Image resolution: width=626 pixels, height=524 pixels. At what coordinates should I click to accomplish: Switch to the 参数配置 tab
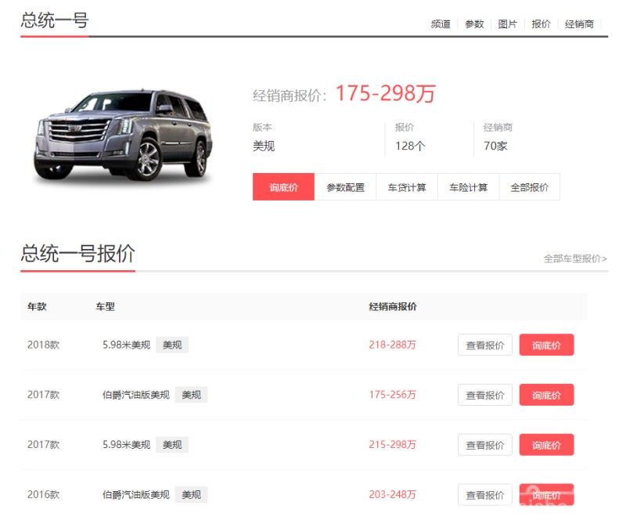pos(345,187)
